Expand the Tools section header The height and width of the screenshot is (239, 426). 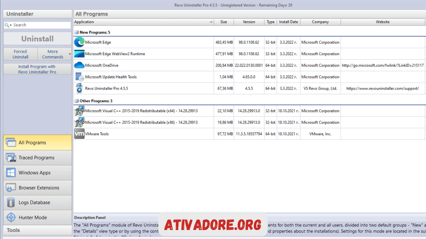point(38,230)
